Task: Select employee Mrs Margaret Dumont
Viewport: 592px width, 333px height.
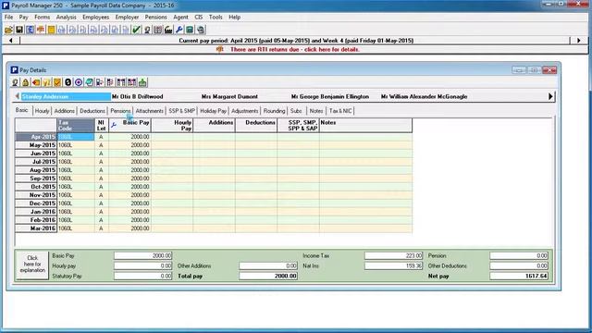Action: click(229, 96)
